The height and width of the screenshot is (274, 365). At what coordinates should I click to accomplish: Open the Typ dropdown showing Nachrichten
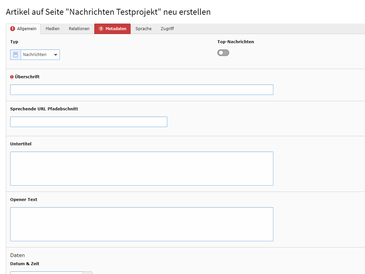(40, 55)
